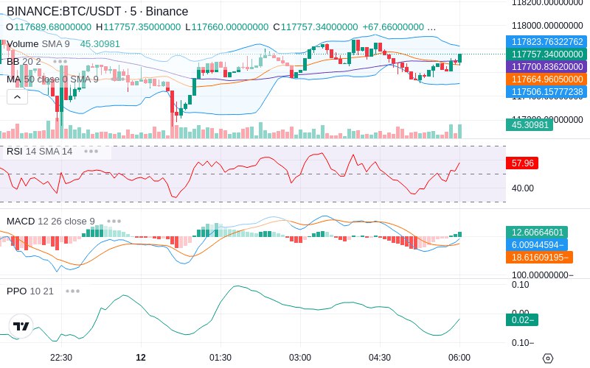Click the MACD 12 26 close 9 label

coord(51,222)
